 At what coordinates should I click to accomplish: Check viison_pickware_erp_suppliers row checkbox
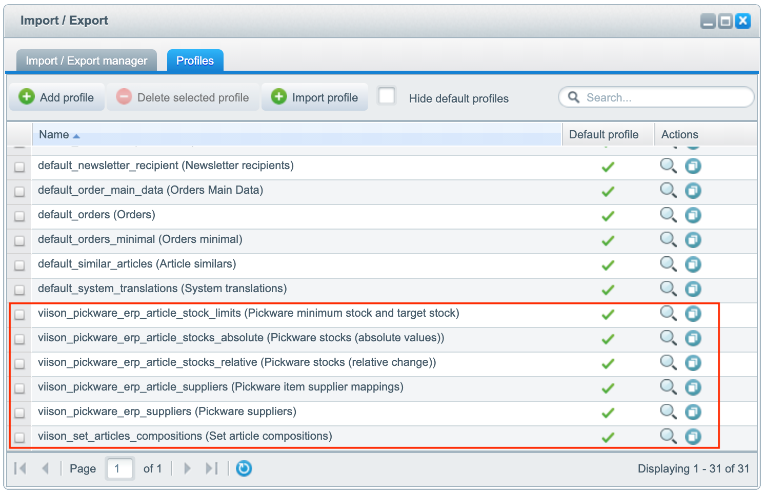[x=19, y=413]
